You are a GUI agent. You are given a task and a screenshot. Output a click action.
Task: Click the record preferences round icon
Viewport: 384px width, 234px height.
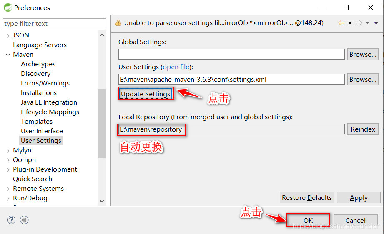(x=24, y=220)
